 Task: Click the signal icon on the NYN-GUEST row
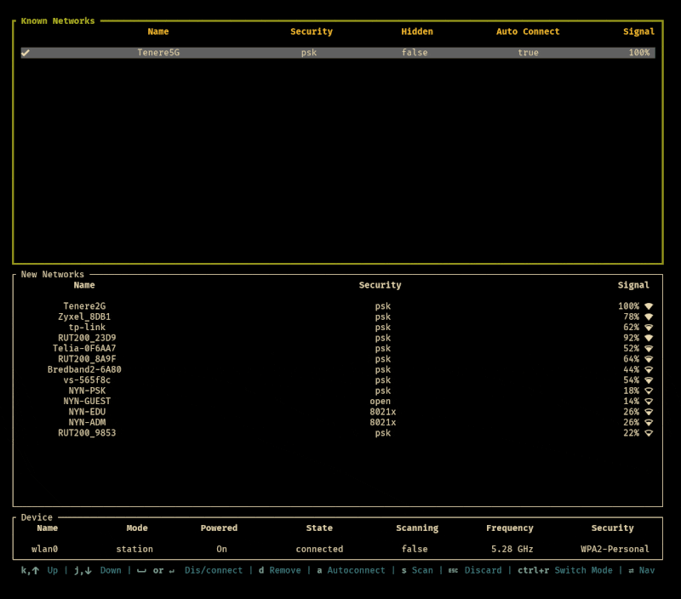point(649,402)
